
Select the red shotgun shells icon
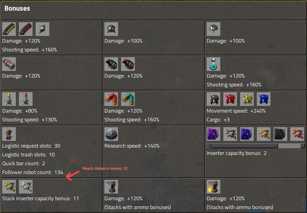coord(111,99)
